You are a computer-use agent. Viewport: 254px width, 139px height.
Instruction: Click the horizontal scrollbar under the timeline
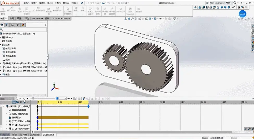pyautogui.click(x=133, y=132)
